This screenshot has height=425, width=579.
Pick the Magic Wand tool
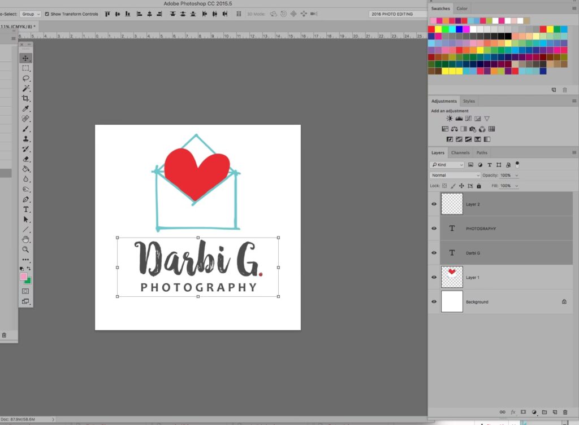26,89
